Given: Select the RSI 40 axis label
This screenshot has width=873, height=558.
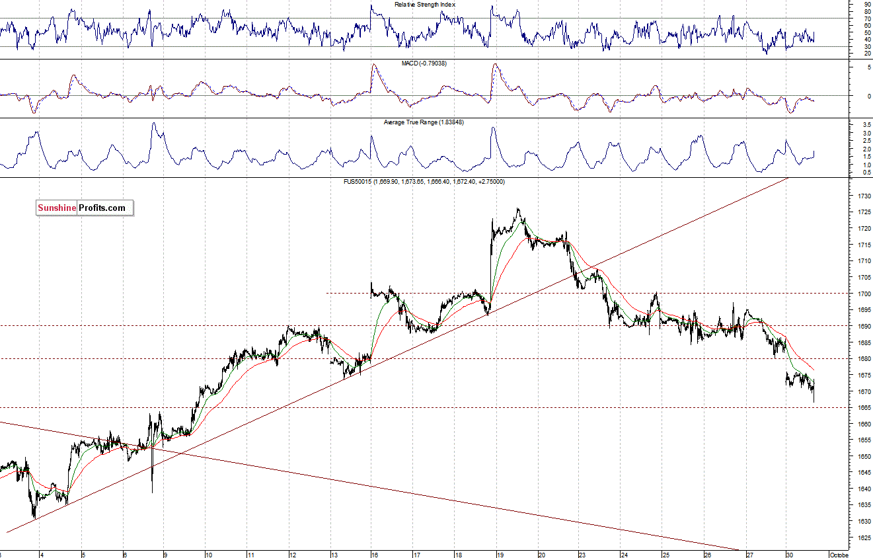Looking at the screenshot, I should click(866, 40).
